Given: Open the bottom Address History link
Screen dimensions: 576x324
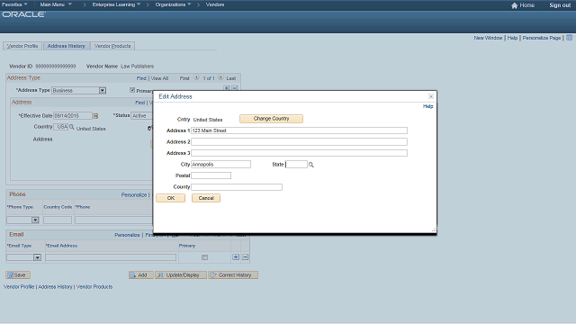Looking at the screenshot, I should pyautogui.click(x=55, y=286).
